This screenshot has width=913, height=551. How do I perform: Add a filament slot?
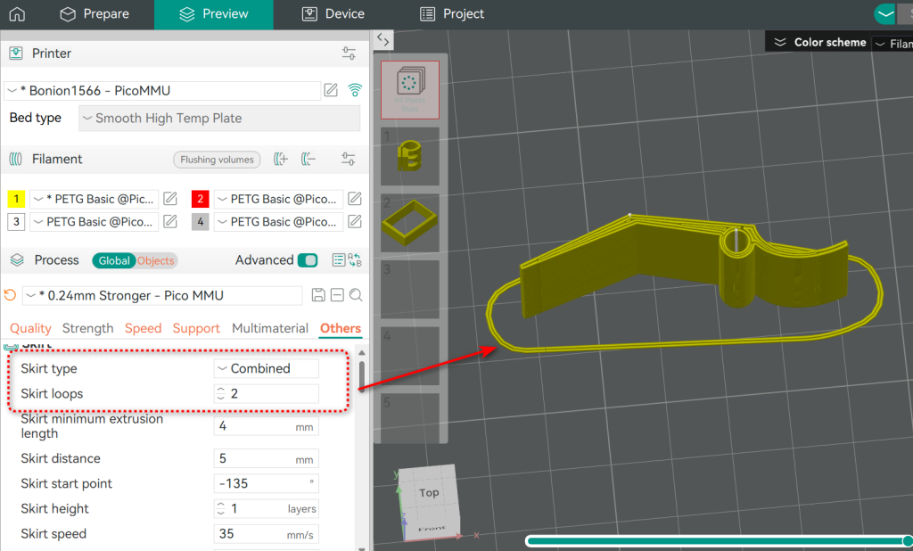[281, 159]
